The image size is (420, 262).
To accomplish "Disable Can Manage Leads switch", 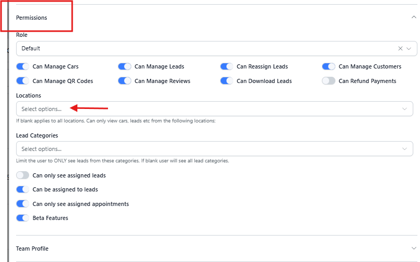I will [125, 66].
